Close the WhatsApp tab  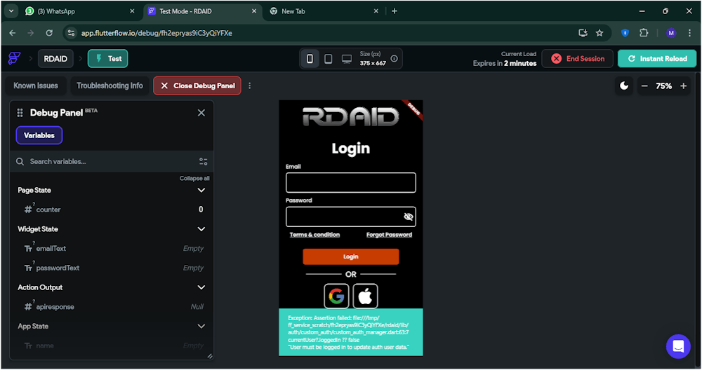(132, 11)
